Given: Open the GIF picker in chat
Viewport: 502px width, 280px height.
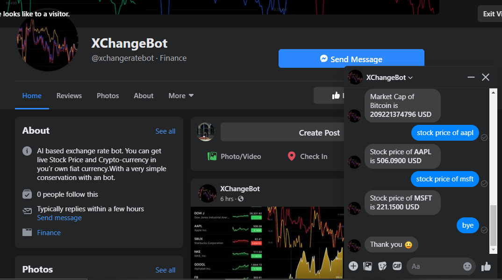Looking at the screenshot, I should point(397,266).
